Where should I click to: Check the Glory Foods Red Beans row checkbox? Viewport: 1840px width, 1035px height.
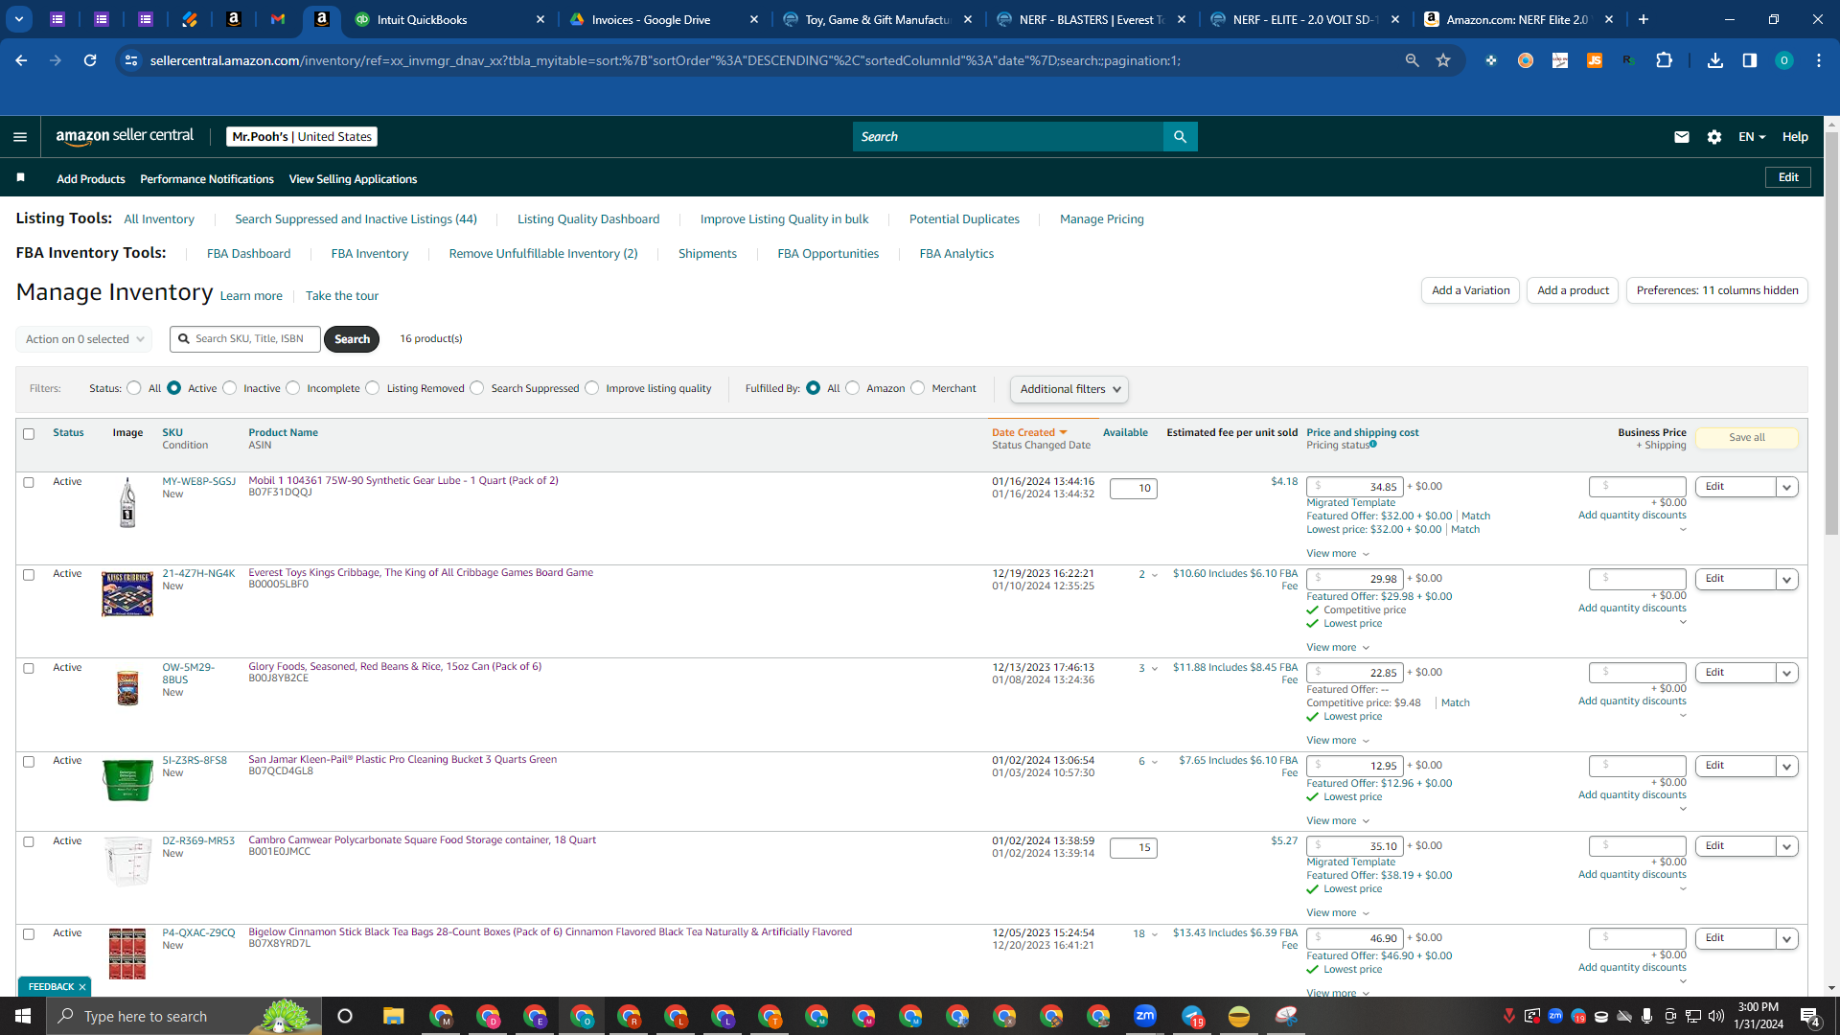[x=29, y=668]
